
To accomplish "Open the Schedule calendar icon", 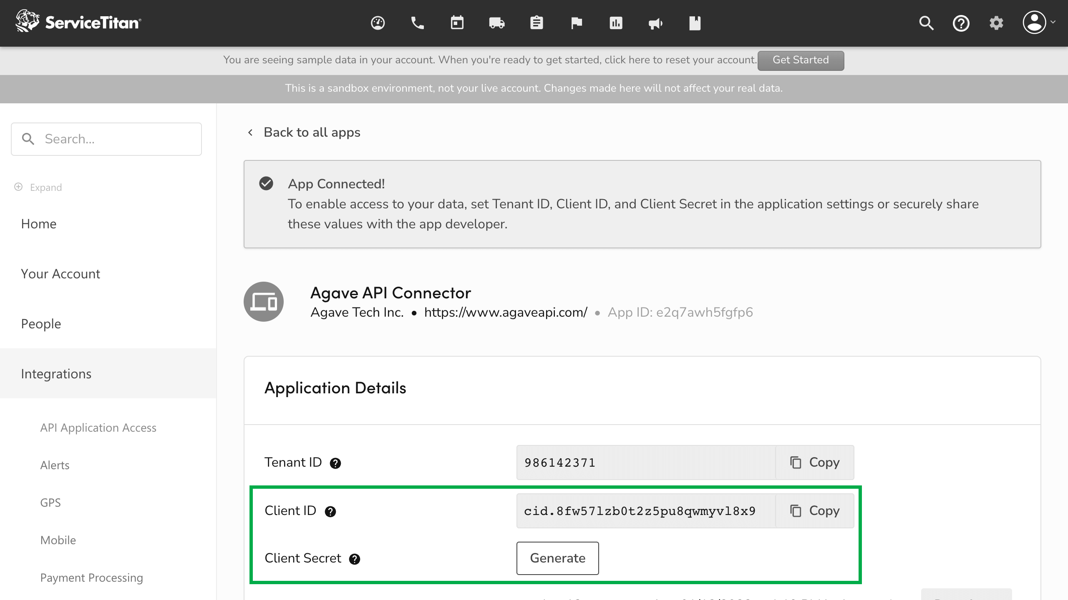I will 457,23.
